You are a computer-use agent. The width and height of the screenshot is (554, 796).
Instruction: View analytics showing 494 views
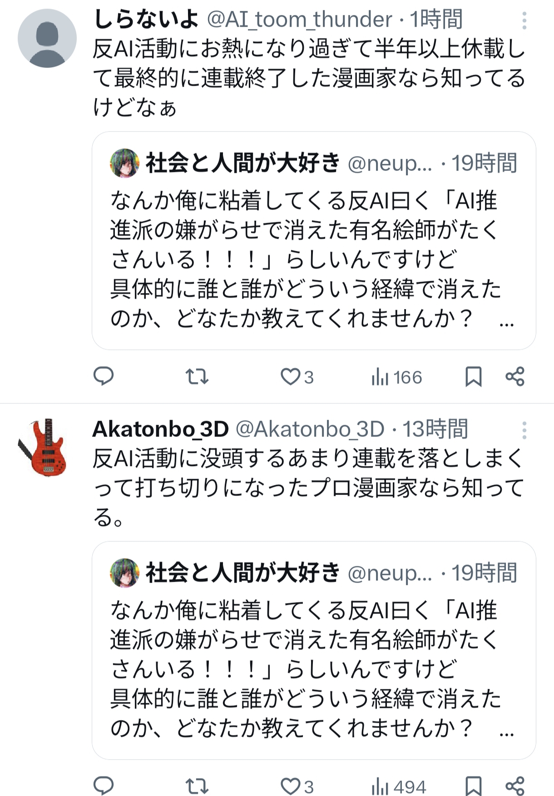tap(399, 786)
